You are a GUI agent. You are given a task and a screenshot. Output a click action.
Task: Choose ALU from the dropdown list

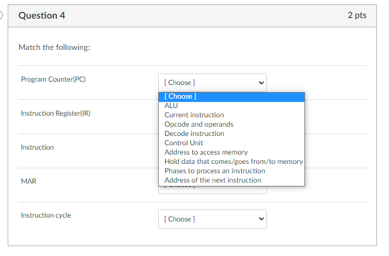231,106
